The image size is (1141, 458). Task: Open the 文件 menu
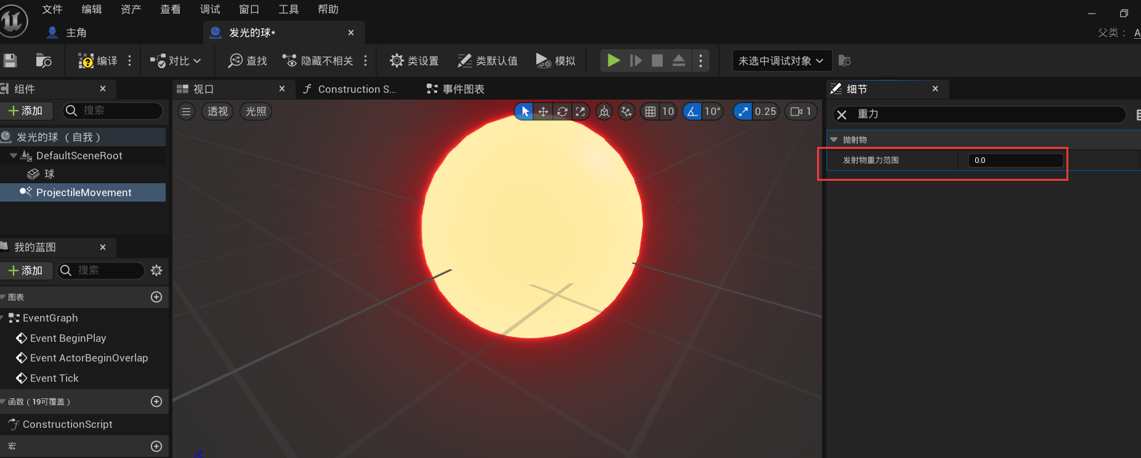tap(52, 9)
